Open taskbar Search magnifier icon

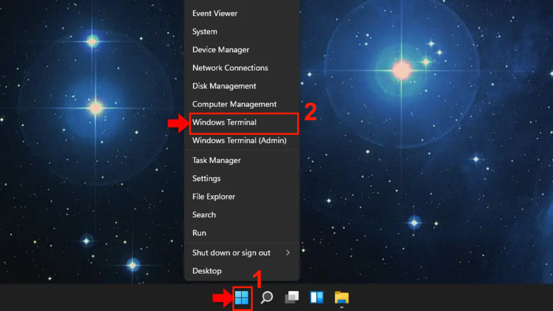[267, 298]
